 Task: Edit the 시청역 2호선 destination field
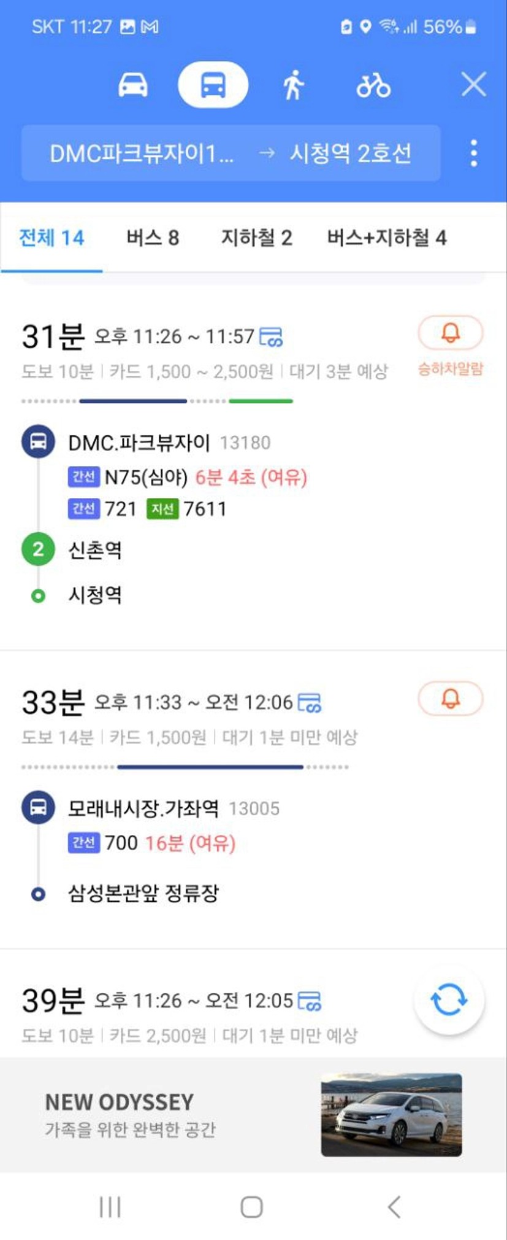click(350, 153)
